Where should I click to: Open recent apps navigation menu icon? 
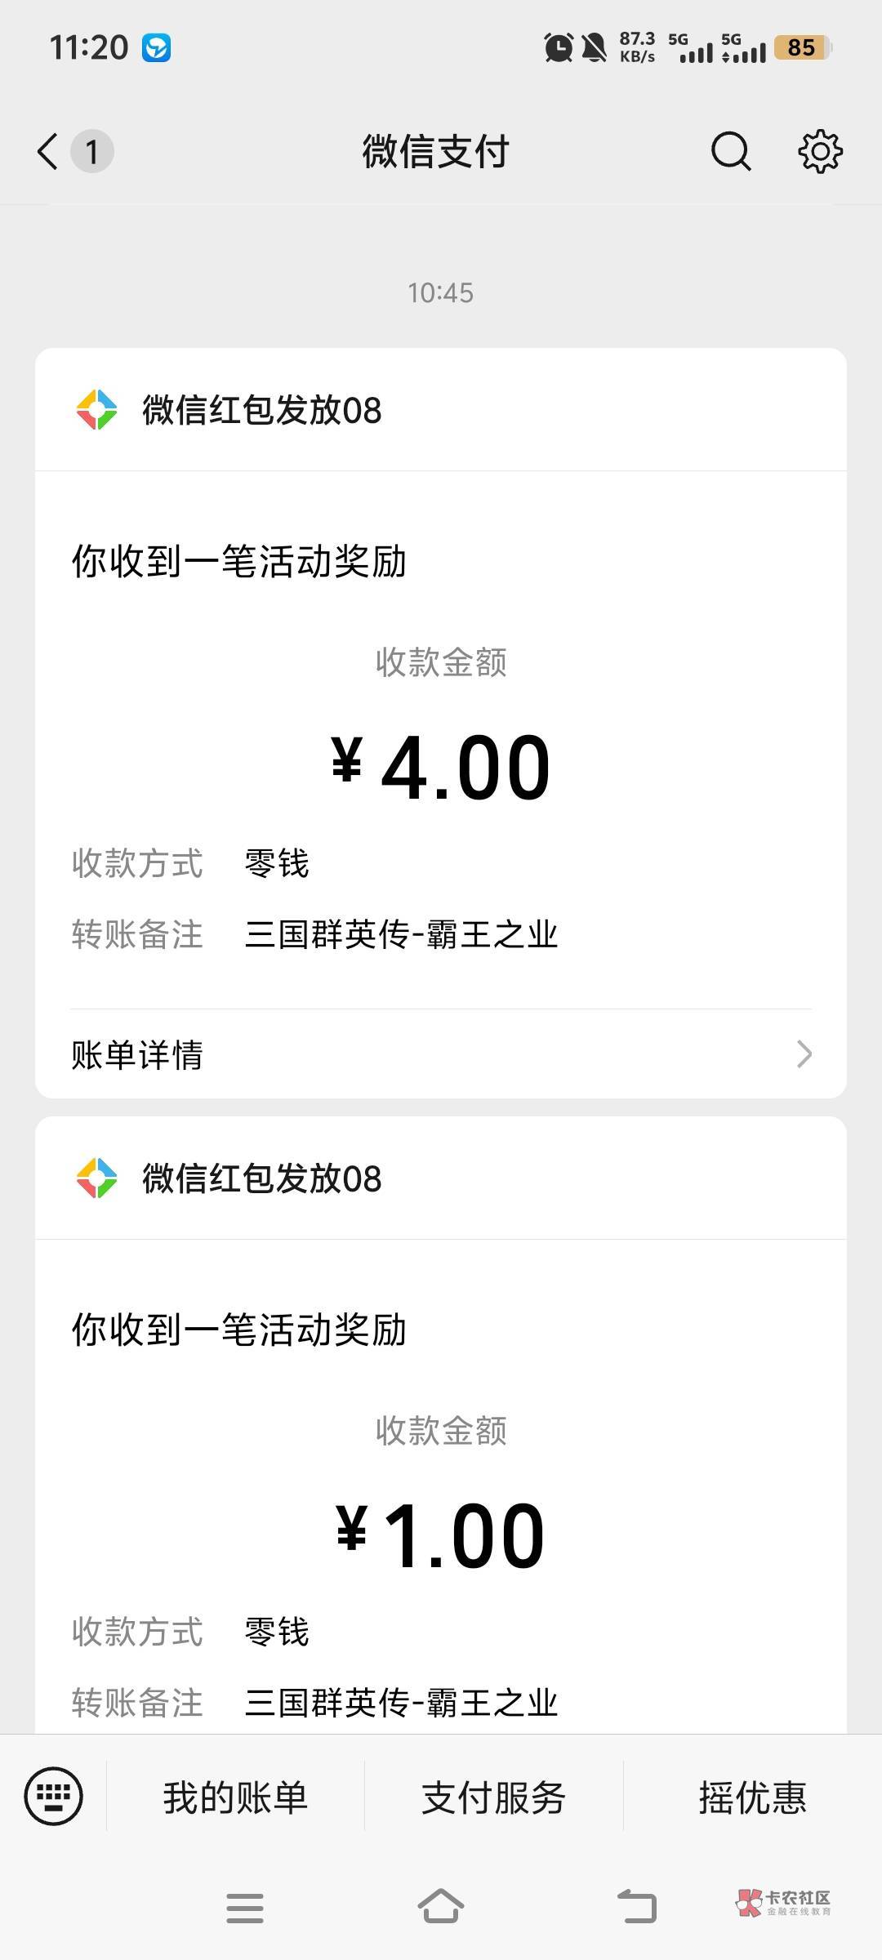pyautogui.click(x=244, y=1908)
